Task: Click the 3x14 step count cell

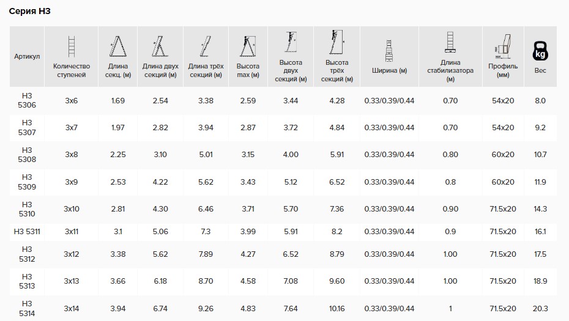Action: tap(72, 308)
